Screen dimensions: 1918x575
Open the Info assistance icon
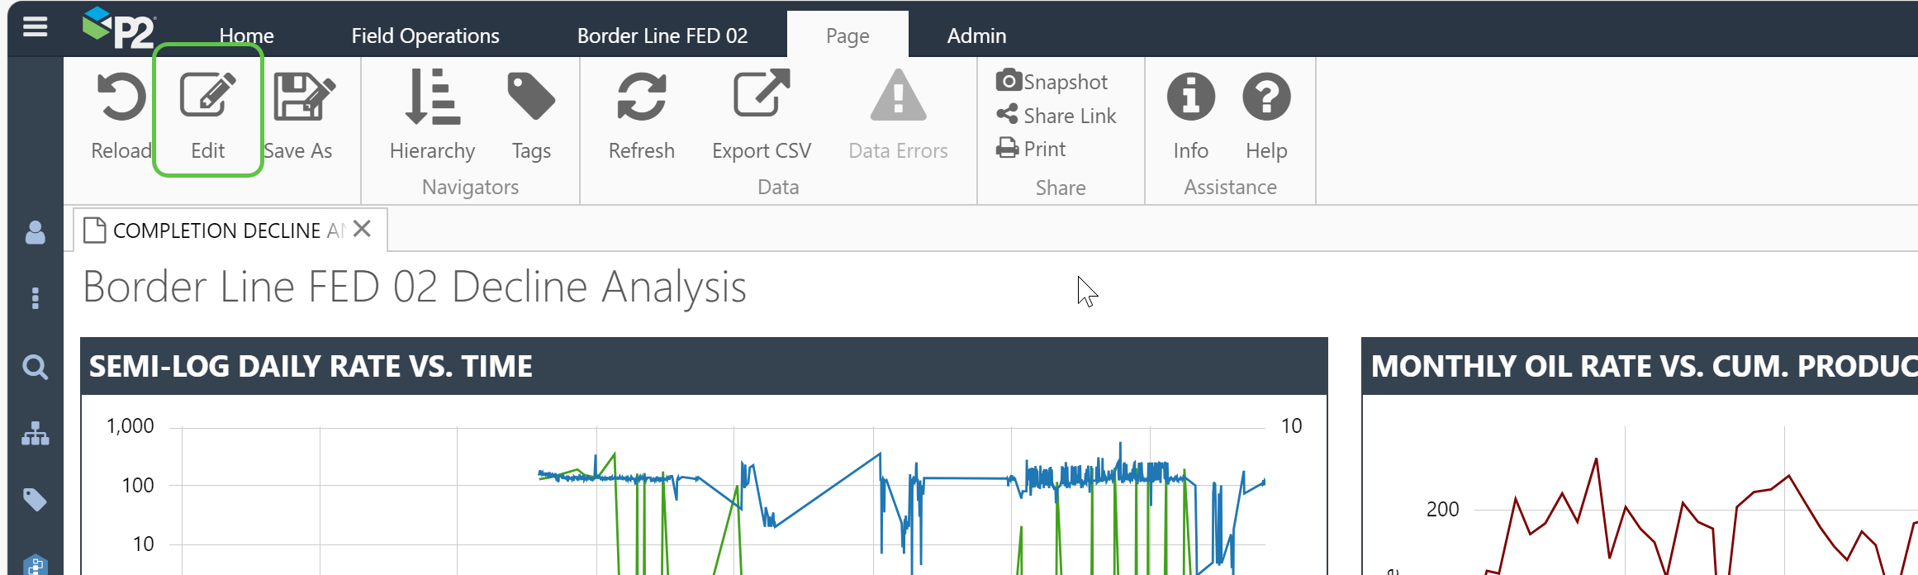click(1190, 98)
